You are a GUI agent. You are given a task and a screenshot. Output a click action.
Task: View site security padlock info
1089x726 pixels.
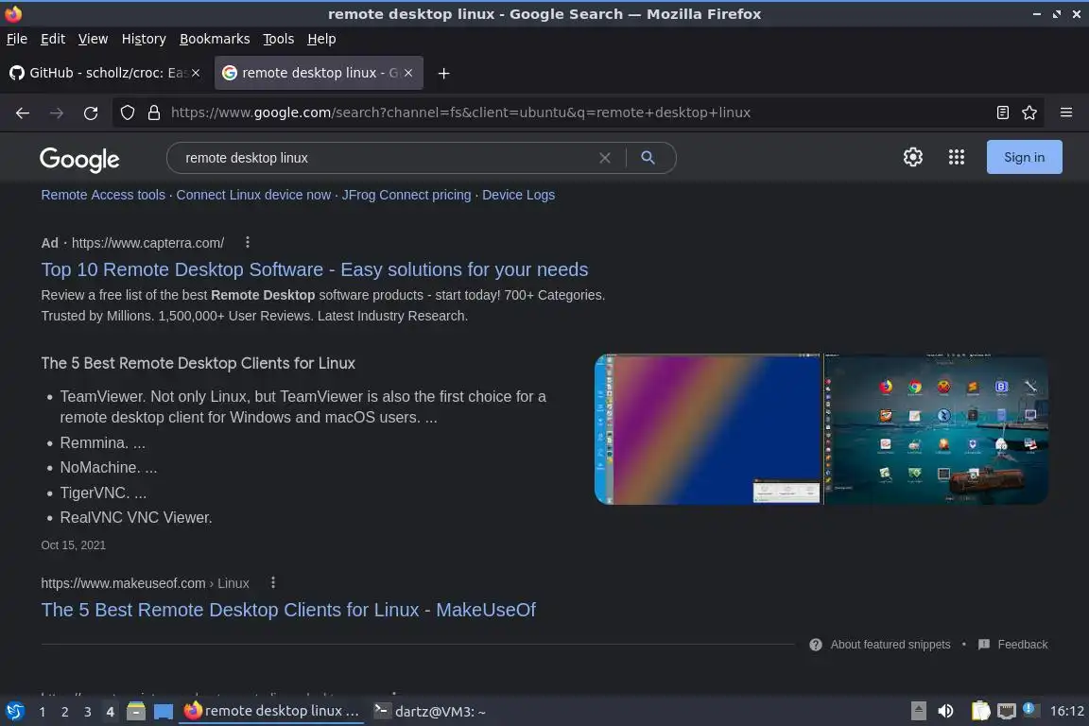154,112
